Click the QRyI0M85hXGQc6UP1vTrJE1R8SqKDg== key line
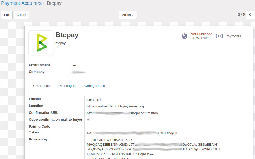 click(120, 154)
